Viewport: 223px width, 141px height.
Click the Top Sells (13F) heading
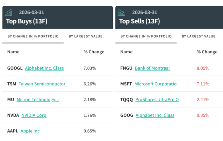coord(139,21)
